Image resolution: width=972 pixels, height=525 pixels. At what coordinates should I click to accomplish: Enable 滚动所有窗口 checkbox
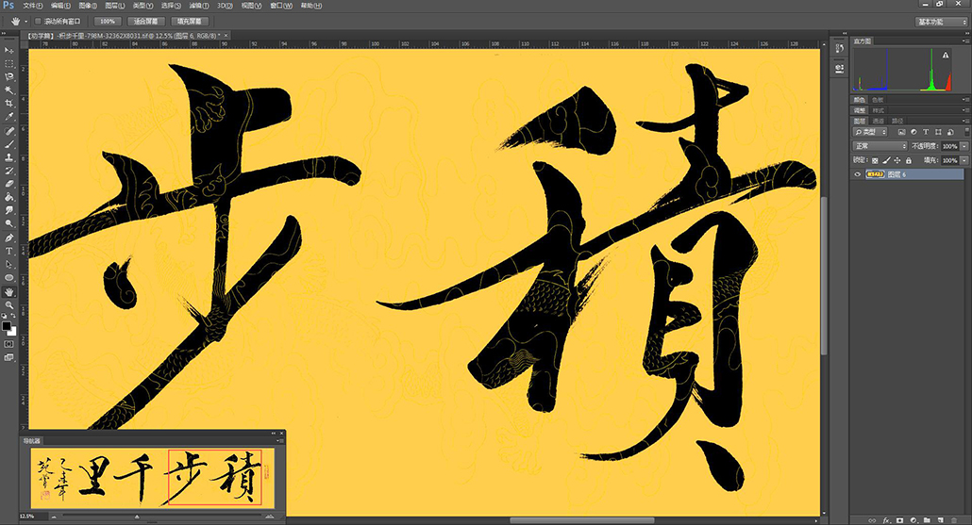[x=38, y=21]
